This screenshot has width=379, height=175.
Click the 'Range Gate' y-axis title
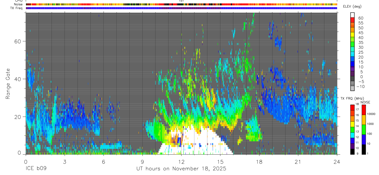(8, 84)
